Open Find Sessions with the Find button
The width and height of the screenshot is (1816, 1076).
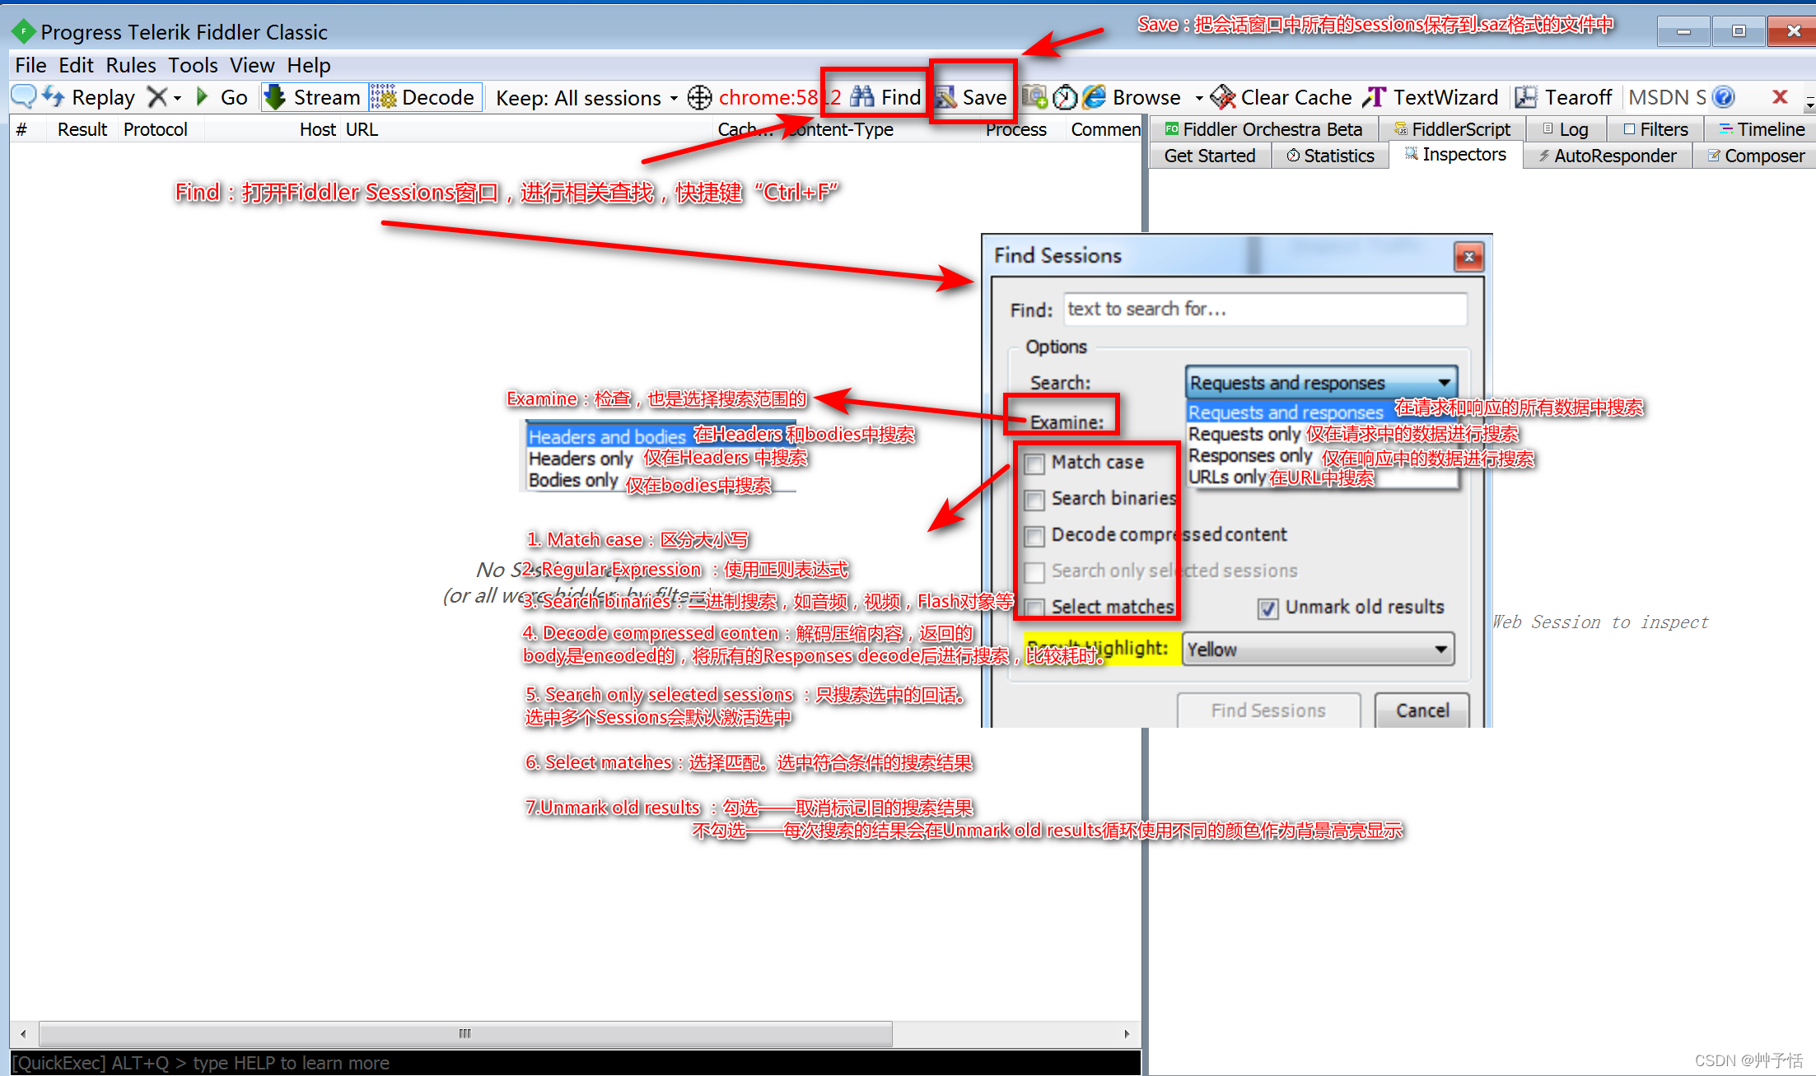pos(885,97)
